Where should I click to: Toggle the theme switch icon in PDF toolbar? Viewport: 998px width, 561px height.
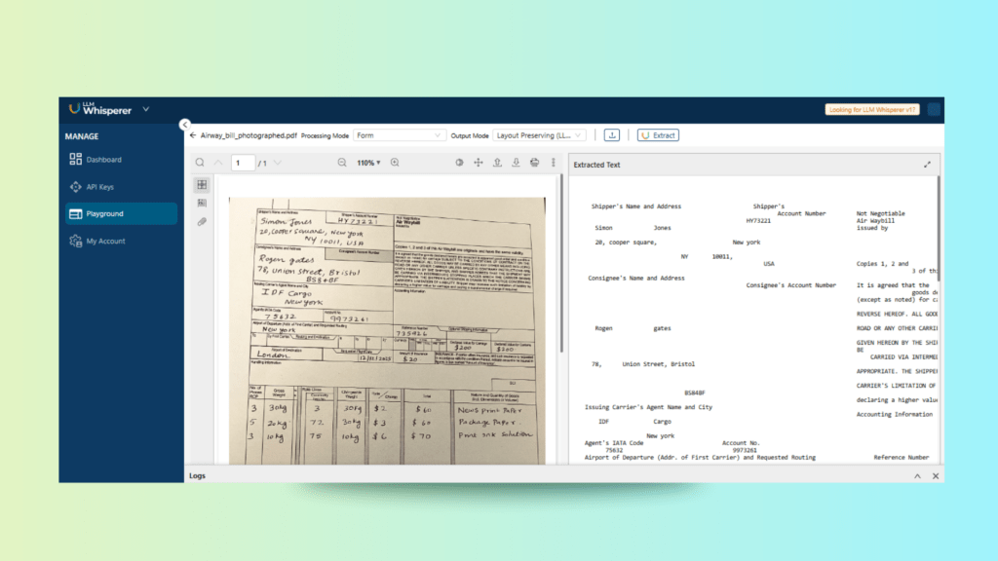tap(459, 163)
